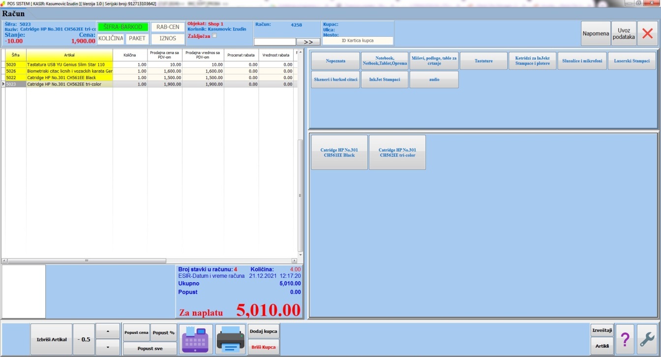Select the InkJet Stampaci category
The image size is (661, 357).
coord(385,80)
